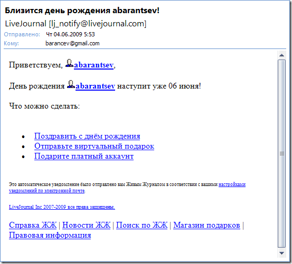Click LiveJournal Inc 2007-2009 copyright link

pyautogui.click(x=62, y=207)
